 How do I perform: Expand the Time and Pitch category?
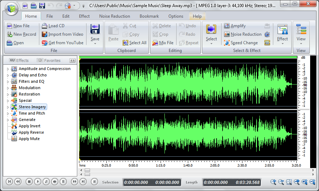8,114
